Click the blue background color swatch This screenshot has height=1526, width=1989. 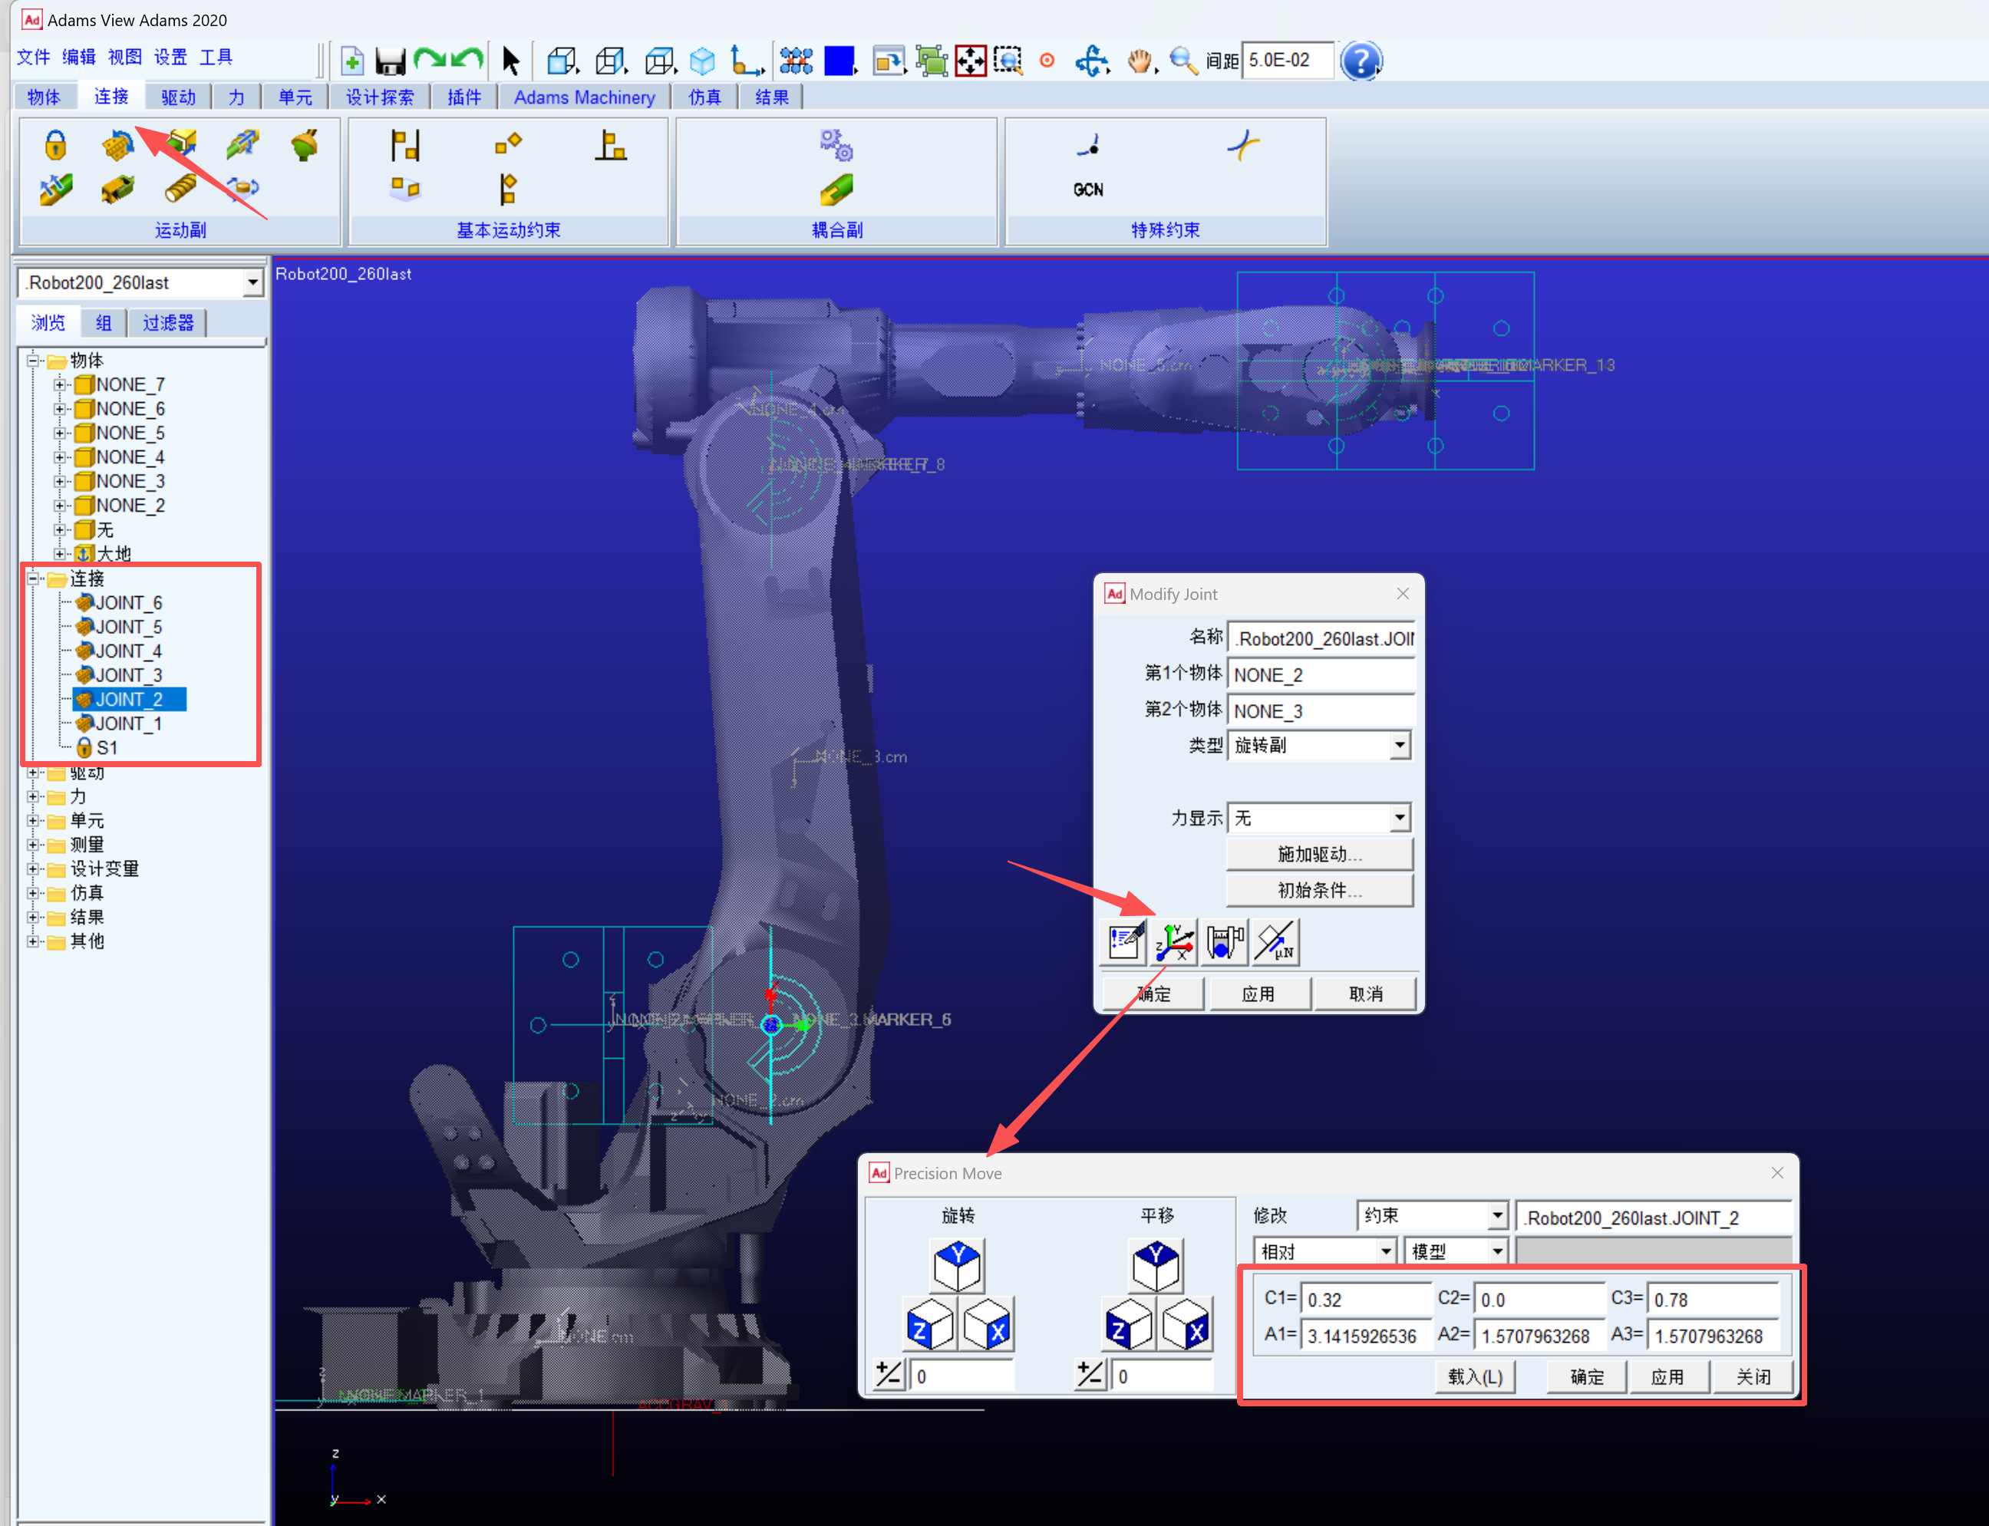839,61
